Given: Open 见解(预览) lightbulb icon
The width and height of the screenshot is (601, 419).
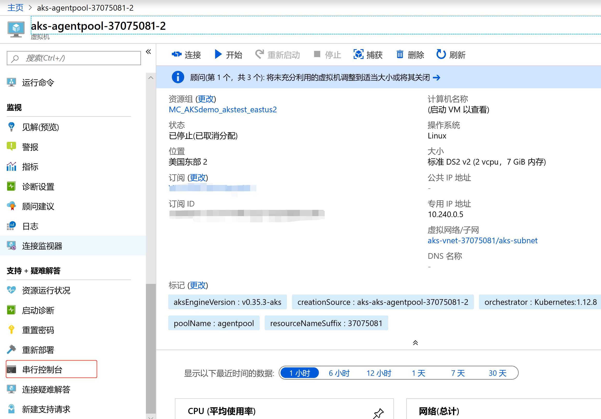Looking at the screenshot, I should pos(11,127).
